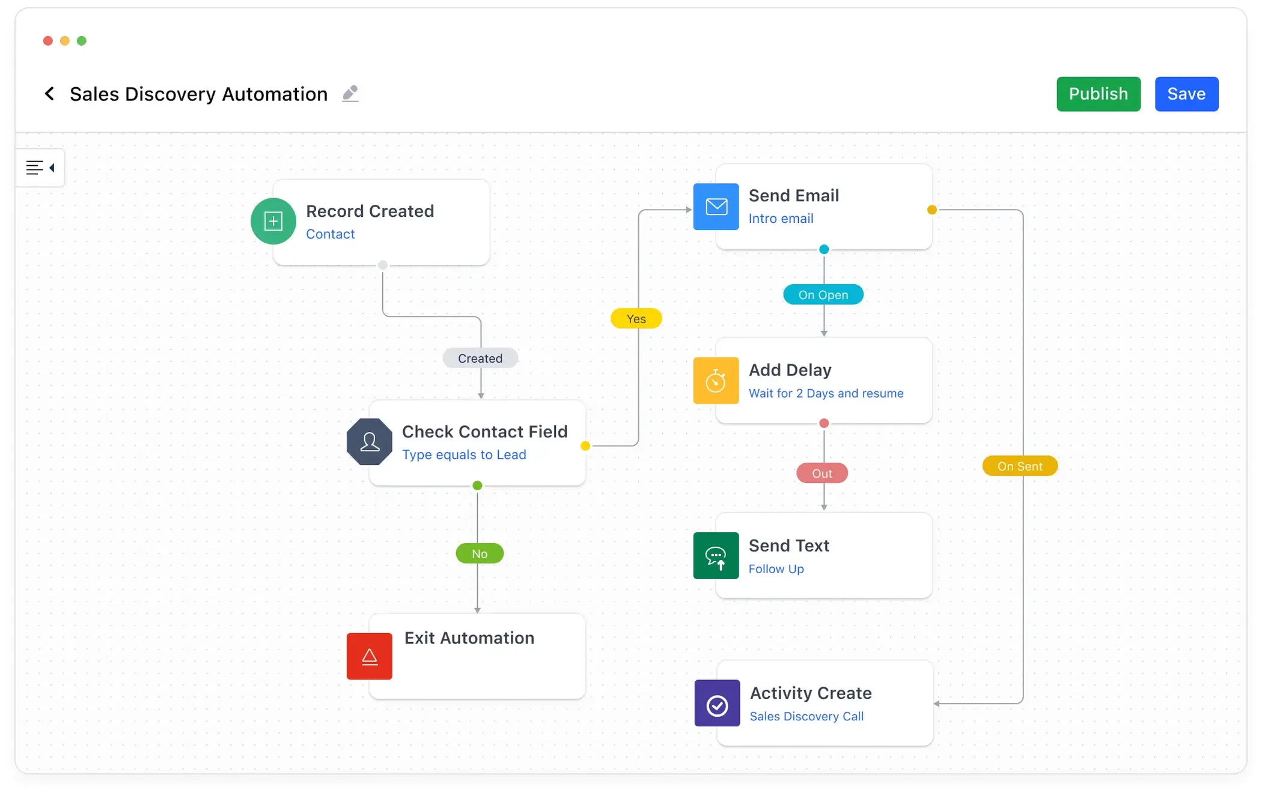This screenshot has width=1262, height=796.
Task: Expand the On Sent branch connector
Action: coord(1021,466)
